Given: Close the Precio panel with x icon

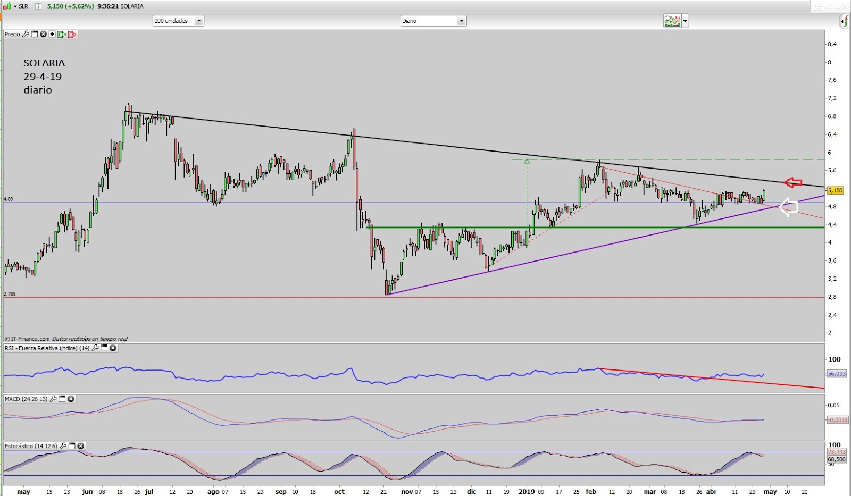Looking at the screenshot, I should 43,34.
